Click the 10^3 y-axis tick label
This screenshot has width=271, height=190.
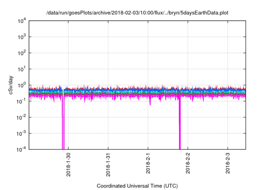(22, 37)
